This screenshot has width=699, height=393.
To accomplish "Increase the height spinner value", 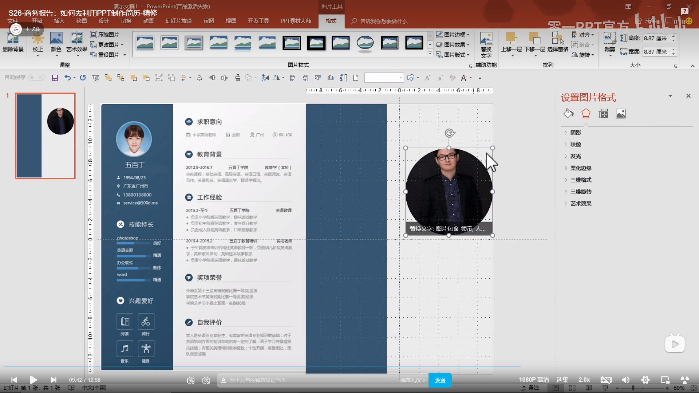I will click(x=674, y=36).
